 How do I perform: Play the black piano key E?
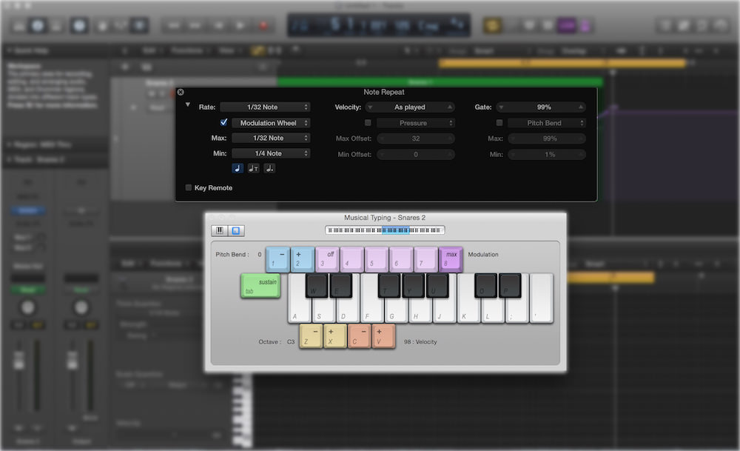pyautogui.click(x=340, y=285)
